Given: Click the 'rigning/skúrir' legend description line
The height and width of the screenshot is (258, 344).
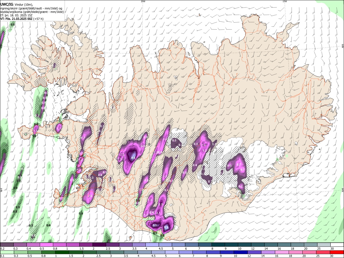Looking at the screenshot, I should (31, 8).
